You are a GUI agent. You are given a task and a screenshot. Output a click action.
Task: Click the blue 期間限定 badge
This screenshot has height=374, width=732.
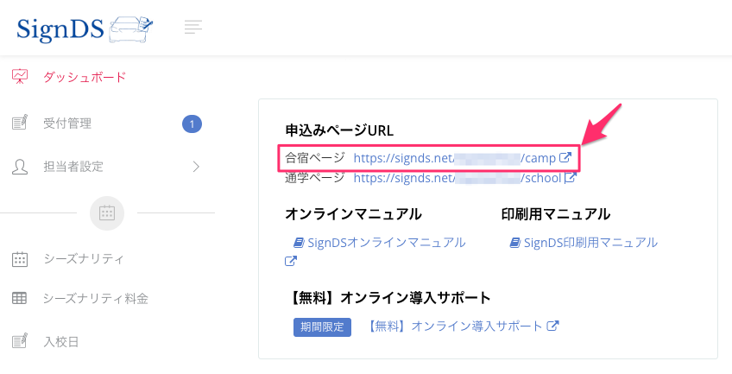point(322,327)
